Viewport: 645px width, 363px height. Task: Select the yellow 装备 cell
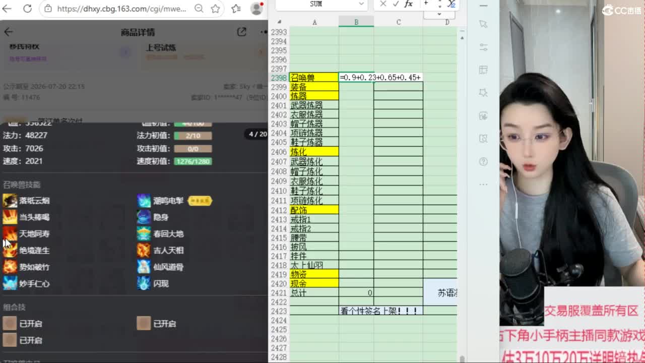click(x=314, y=87)
